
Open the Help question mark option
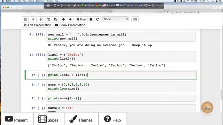pyautogui.click(x=113, y=119)
